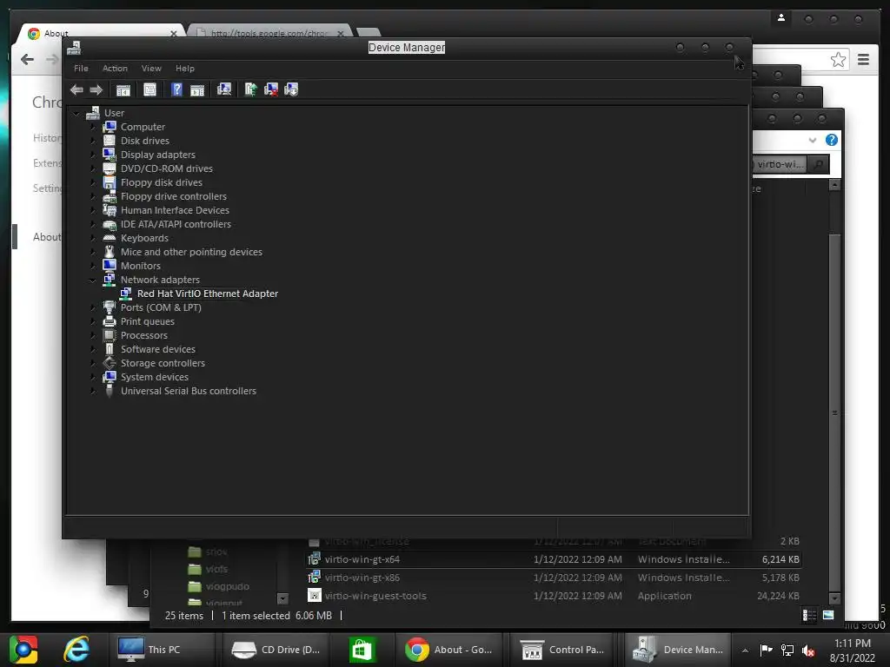Select Ports (COM & LPT) item
This screenshot has height=667, width=890.
(x=161, y=307)
